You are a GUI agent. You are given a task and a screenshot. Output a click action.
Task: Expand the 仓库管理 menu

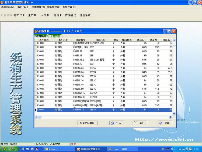(39, 7)
